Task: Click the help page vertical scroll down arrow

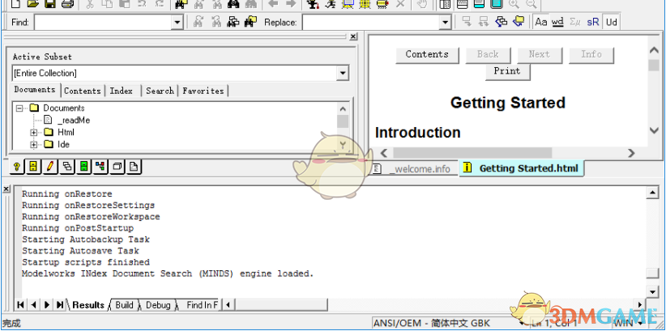Action: point(654,130)
